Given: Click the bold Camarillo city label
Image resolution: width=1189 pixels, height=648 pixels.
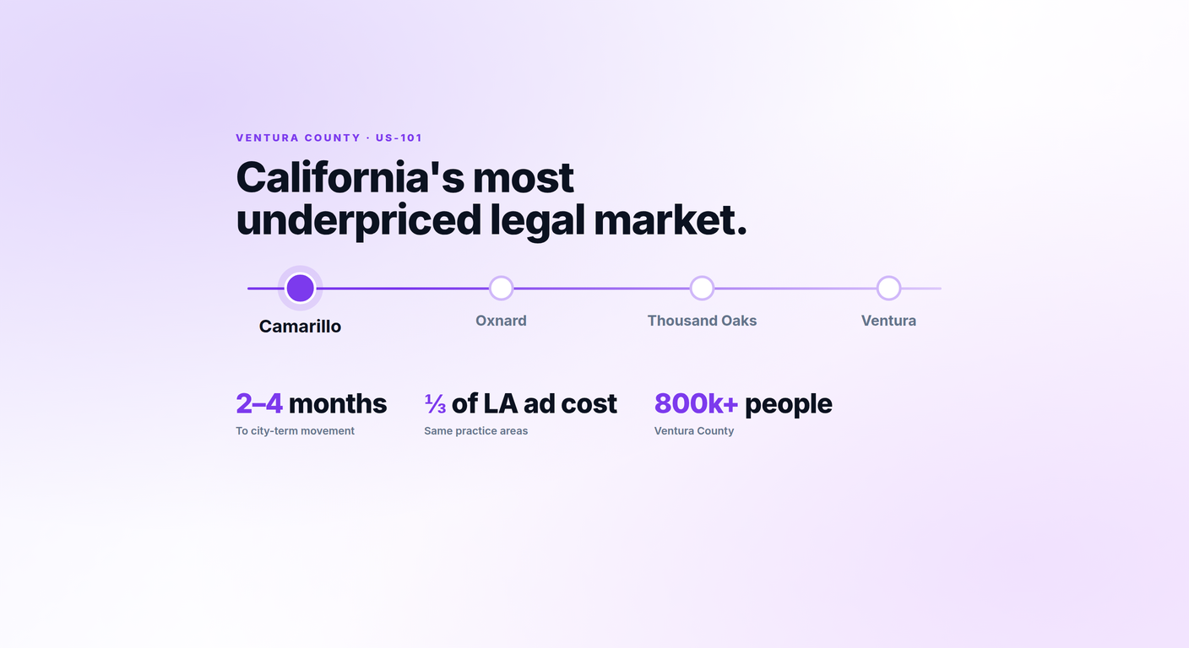Looking at the screenshot, I should [x=300, y=327].
